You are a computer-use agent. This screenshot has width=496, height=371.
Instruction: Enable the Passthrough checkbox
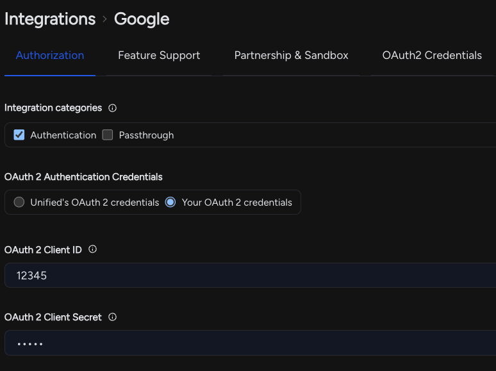coord(108,135)
